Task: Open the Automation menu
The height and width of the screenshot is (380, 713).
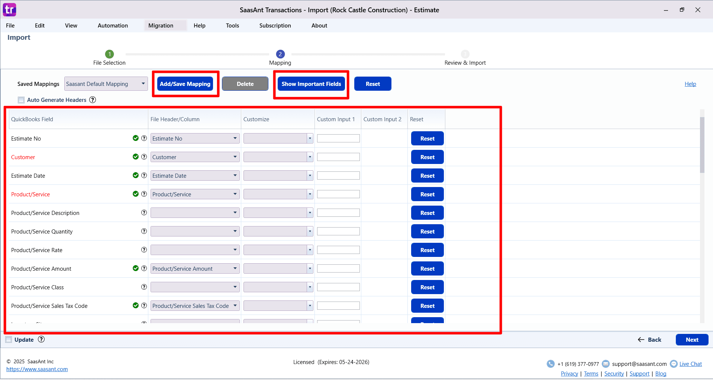Action: (113, 25)
